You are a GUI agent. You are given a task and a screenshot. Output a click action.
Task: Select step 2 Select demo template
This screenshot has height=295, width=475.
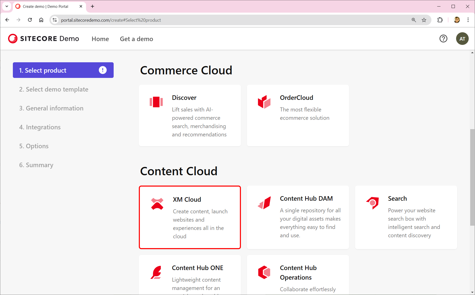tap(53, 89)
